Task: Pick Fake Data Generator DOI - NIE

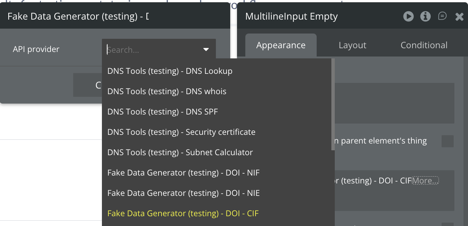Action: (183, 193)
